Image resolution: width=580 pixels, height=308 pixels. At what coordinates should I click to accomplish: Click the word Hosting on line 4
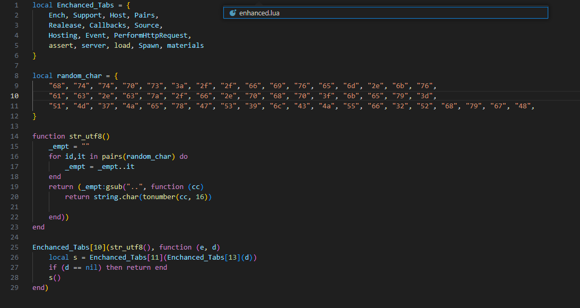click(63, 35)
